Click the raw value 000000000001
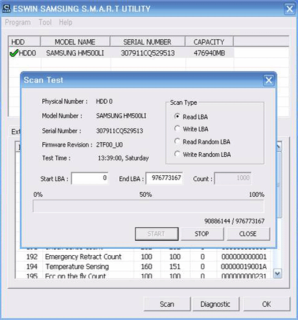This screenshot has width=298, height=320. coord(244,257)
